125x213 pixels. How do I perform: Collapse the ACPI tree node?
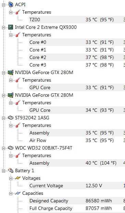click(3, 5)
